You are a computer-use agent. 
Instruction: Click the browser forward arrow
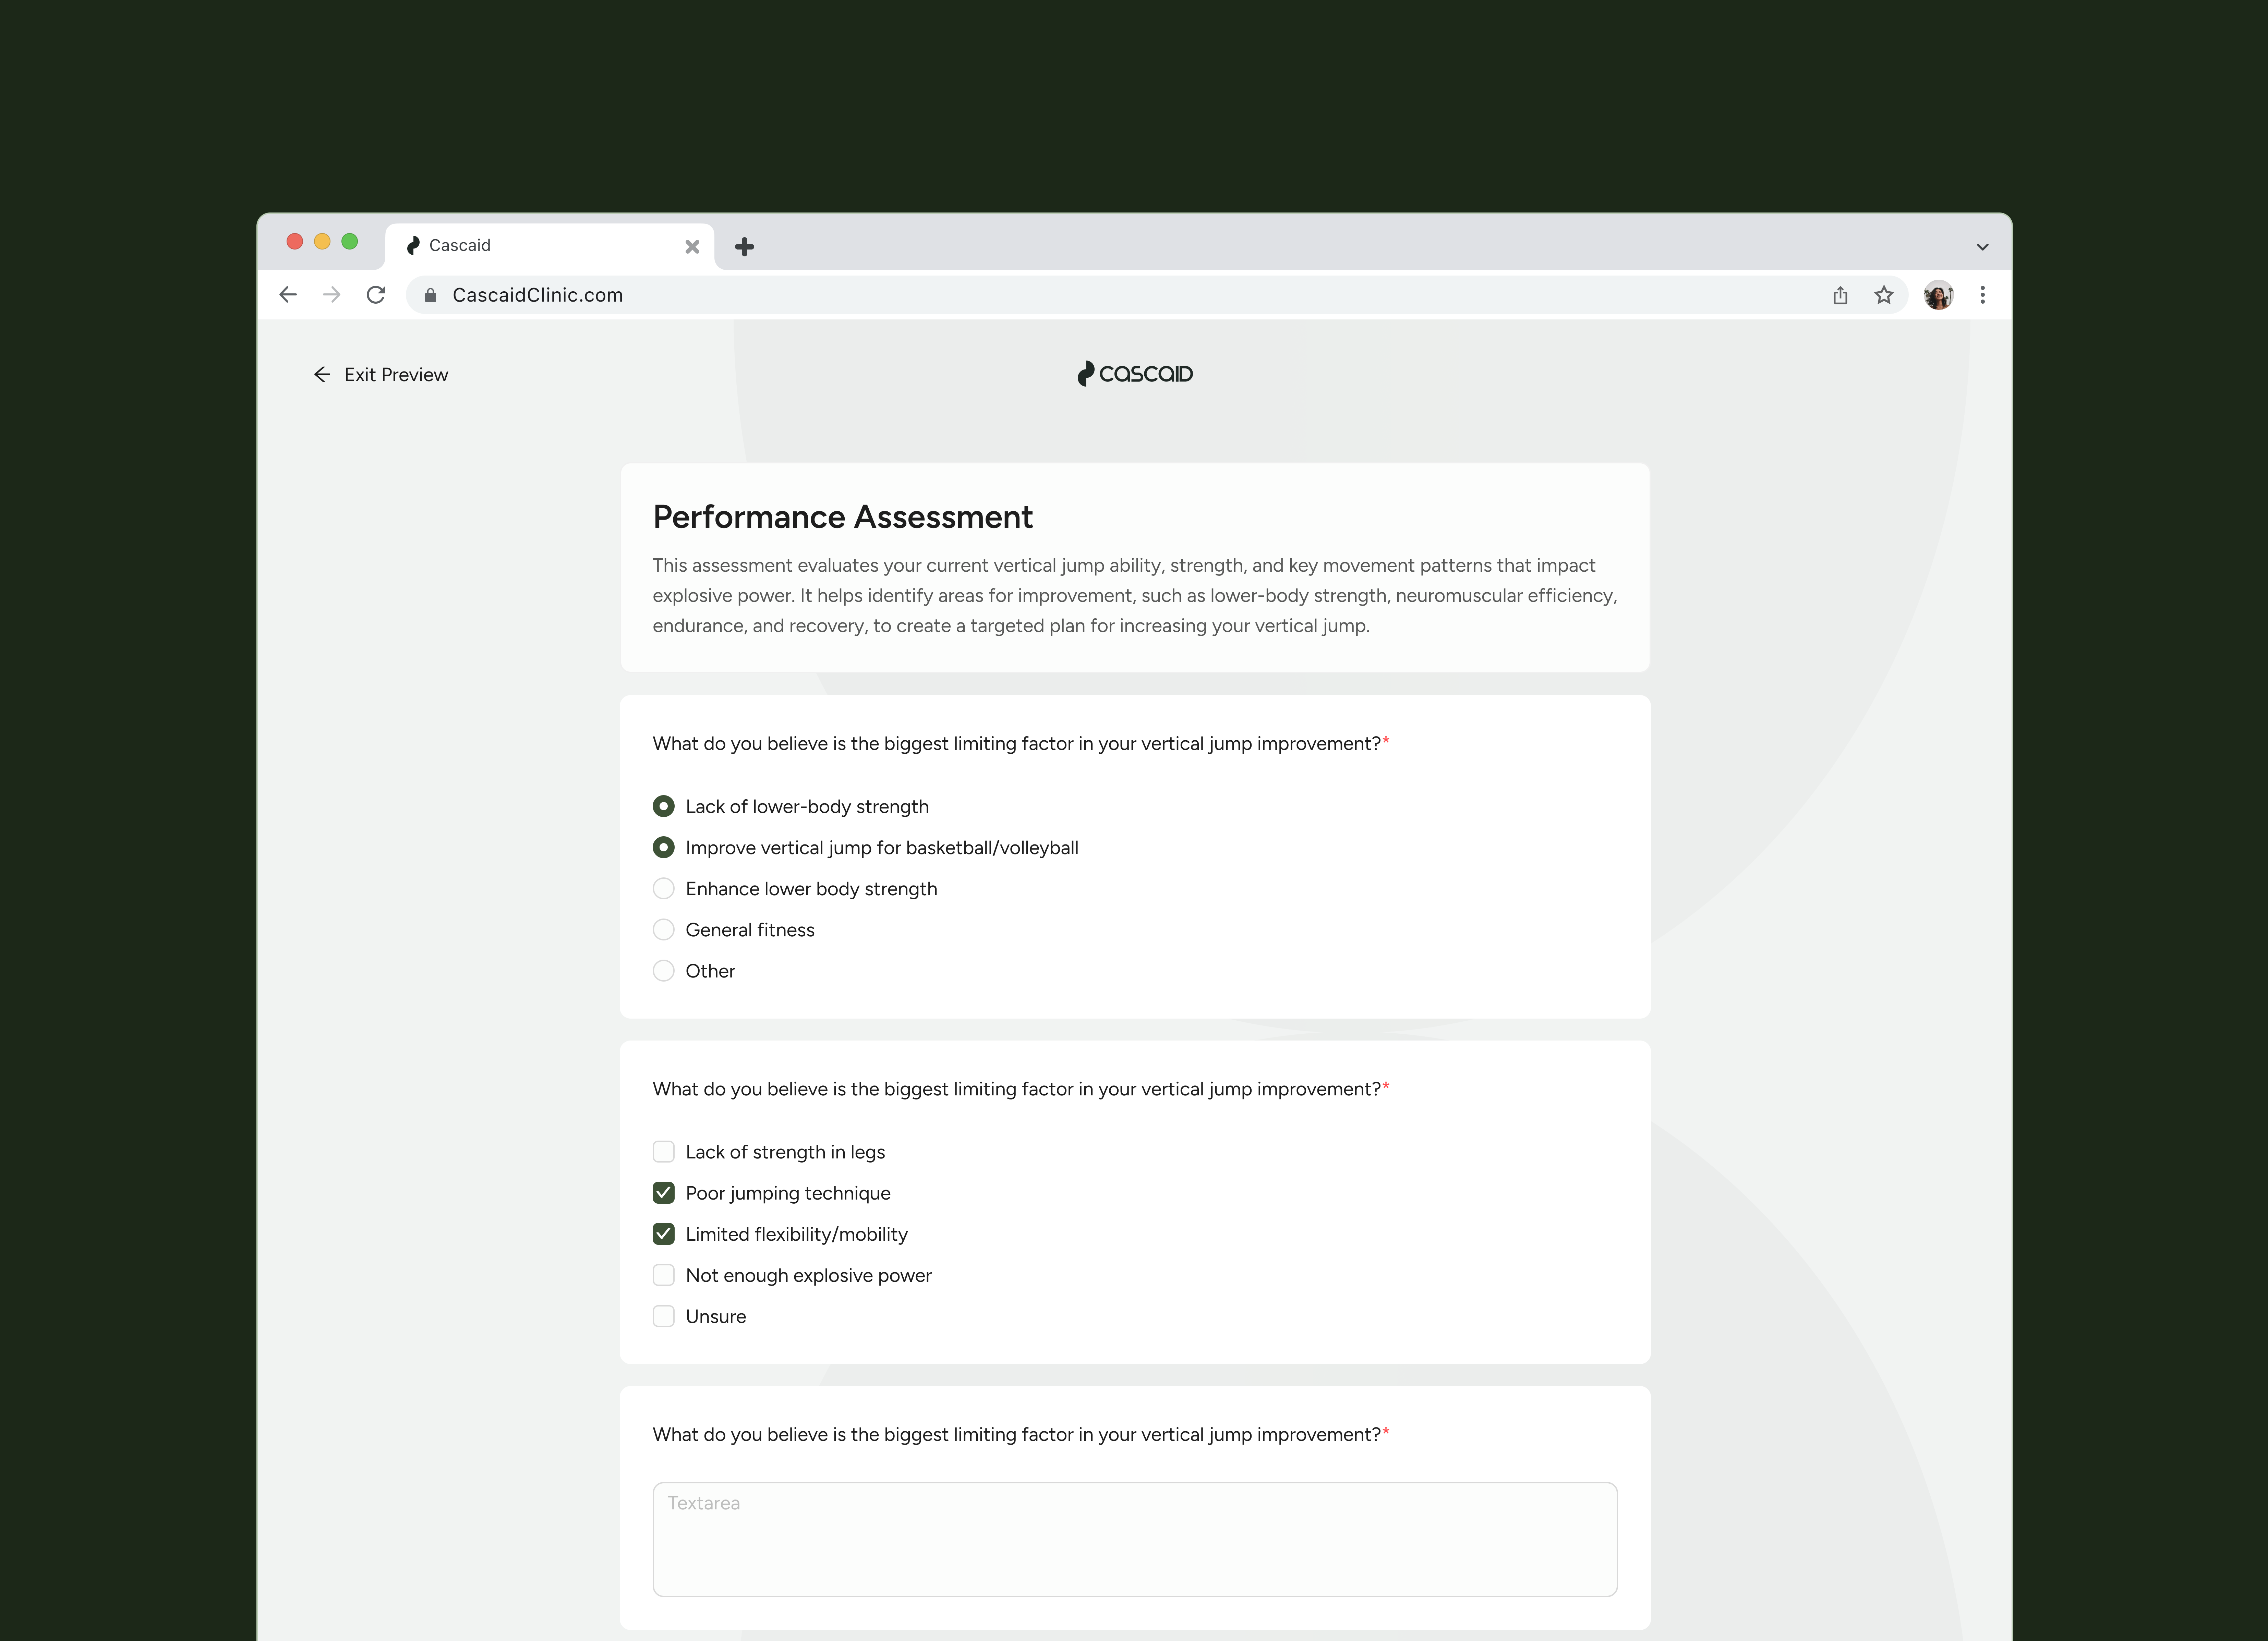pos(332,295)
